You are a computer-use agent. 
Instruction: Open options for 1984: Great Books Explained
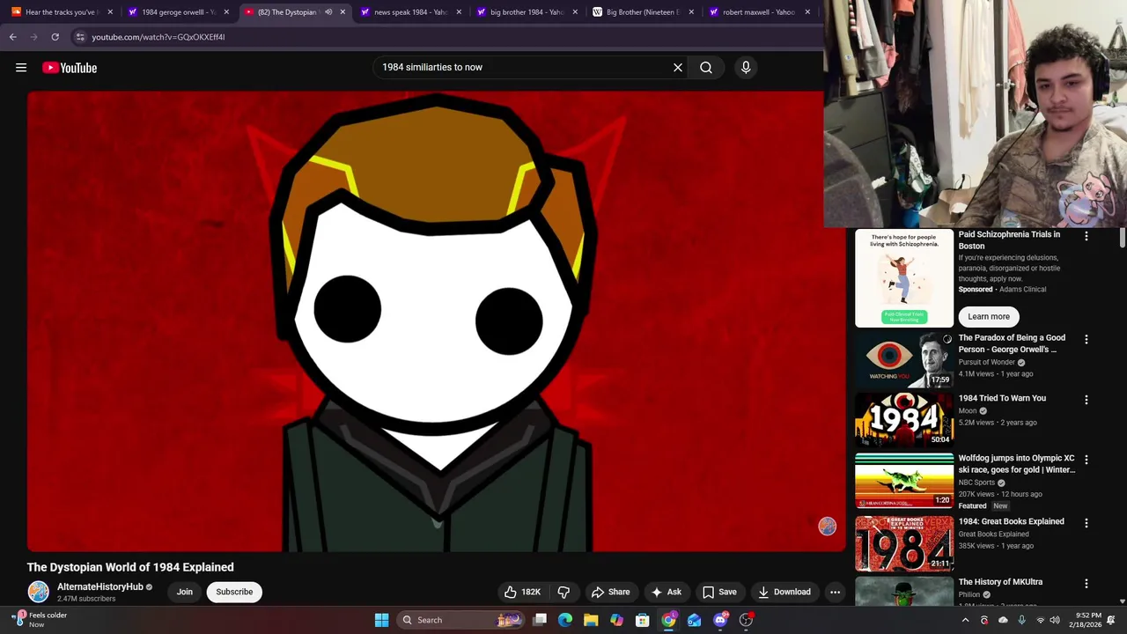pos(1086,523)
